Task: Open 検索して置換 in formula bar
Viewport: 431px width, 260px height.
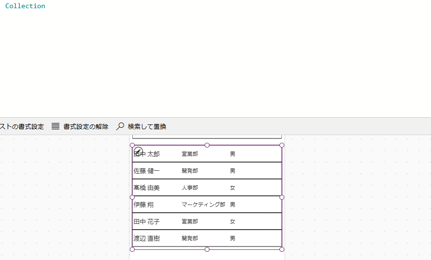Action: coord(141,126)
